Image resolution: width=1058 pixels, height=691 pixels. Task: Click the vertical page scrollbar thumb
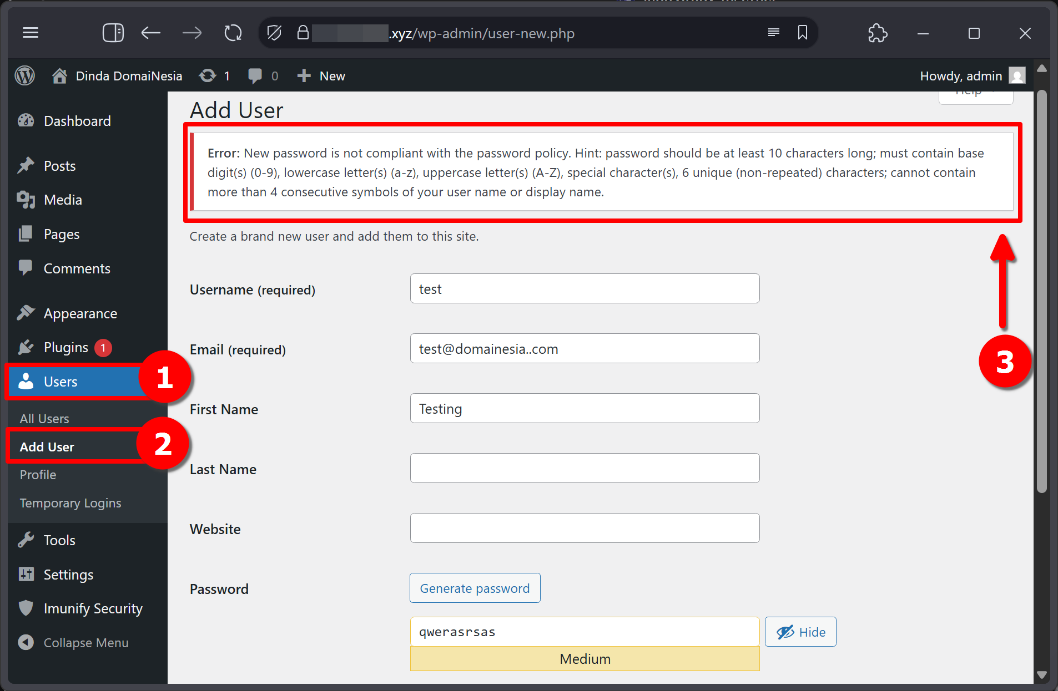click(1042, 291)
